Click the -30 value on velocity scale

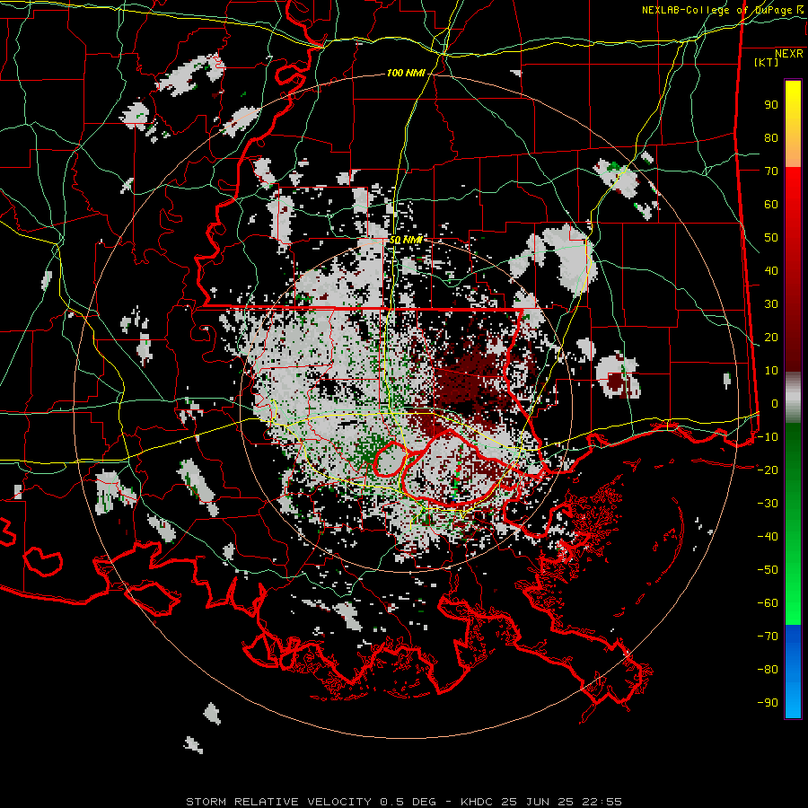(x=768, y=504)
